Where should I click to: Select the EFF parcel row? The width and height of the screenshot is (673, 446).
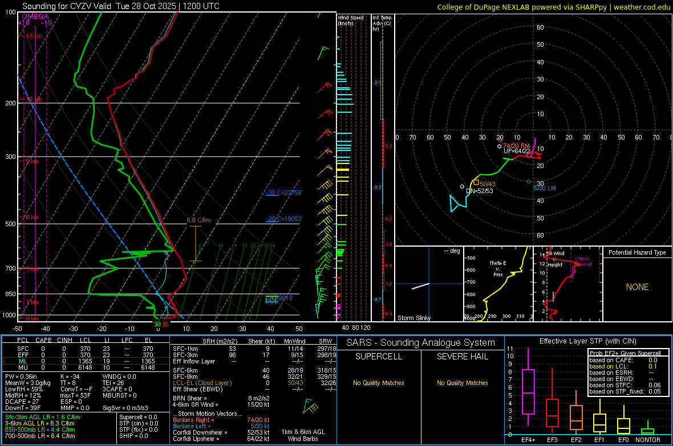[x=86, y=355]
